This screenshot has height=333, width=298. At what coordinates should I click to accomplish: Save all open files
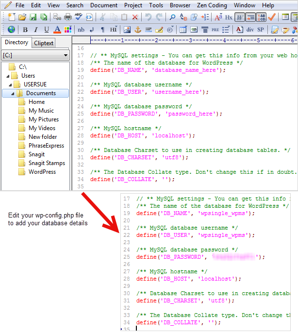click(x=44, y=17)
